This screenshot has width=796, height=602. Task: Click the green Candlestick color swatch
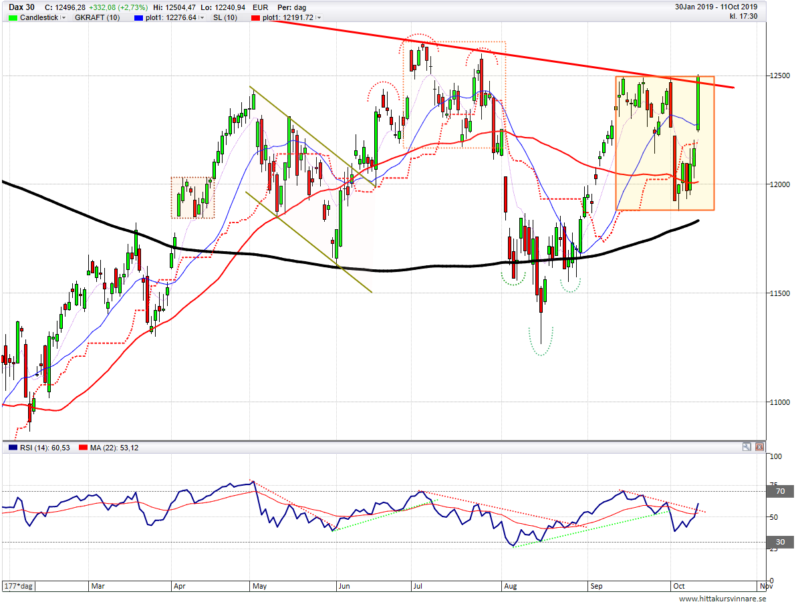coord(13,18)
